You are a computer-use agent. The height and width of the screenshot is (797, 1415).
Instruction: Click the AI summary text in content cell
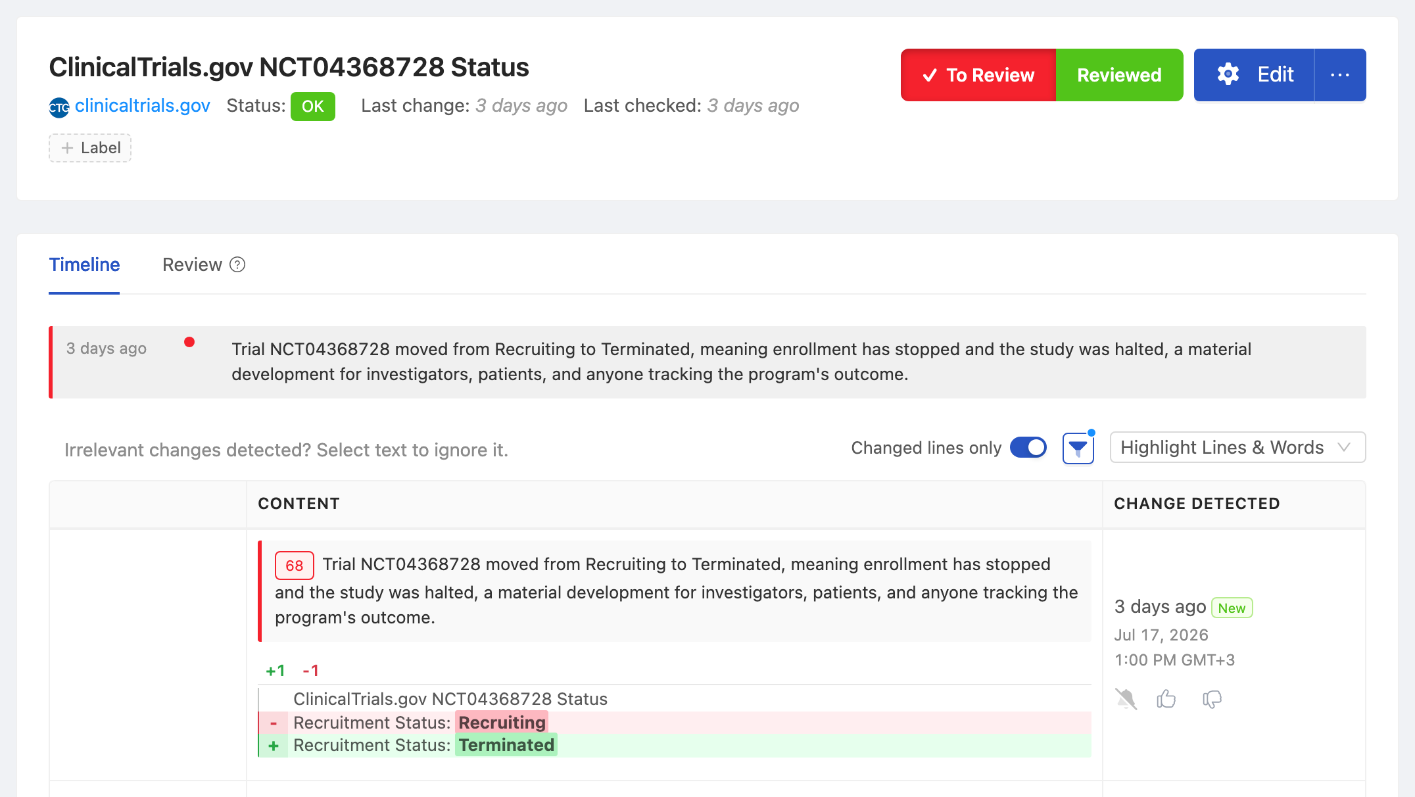coord(676,591)
